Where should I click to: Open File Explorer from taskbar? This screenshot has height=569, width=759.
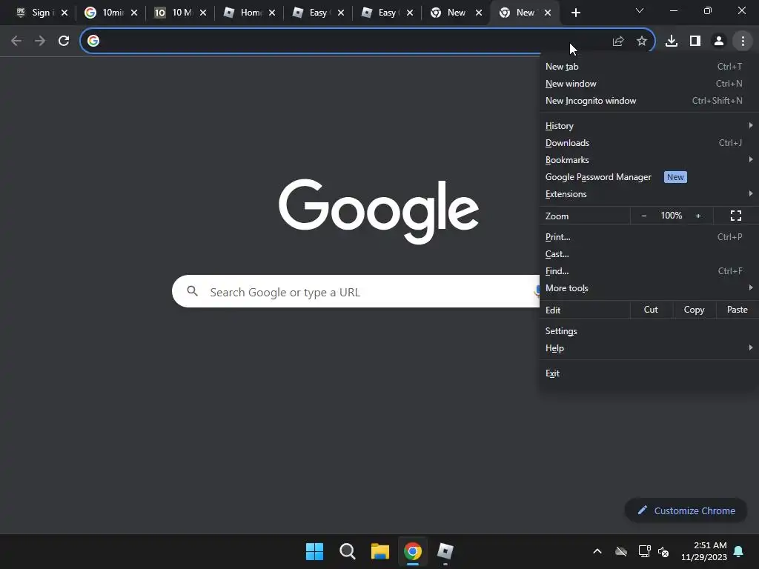(x=380, y=551)
